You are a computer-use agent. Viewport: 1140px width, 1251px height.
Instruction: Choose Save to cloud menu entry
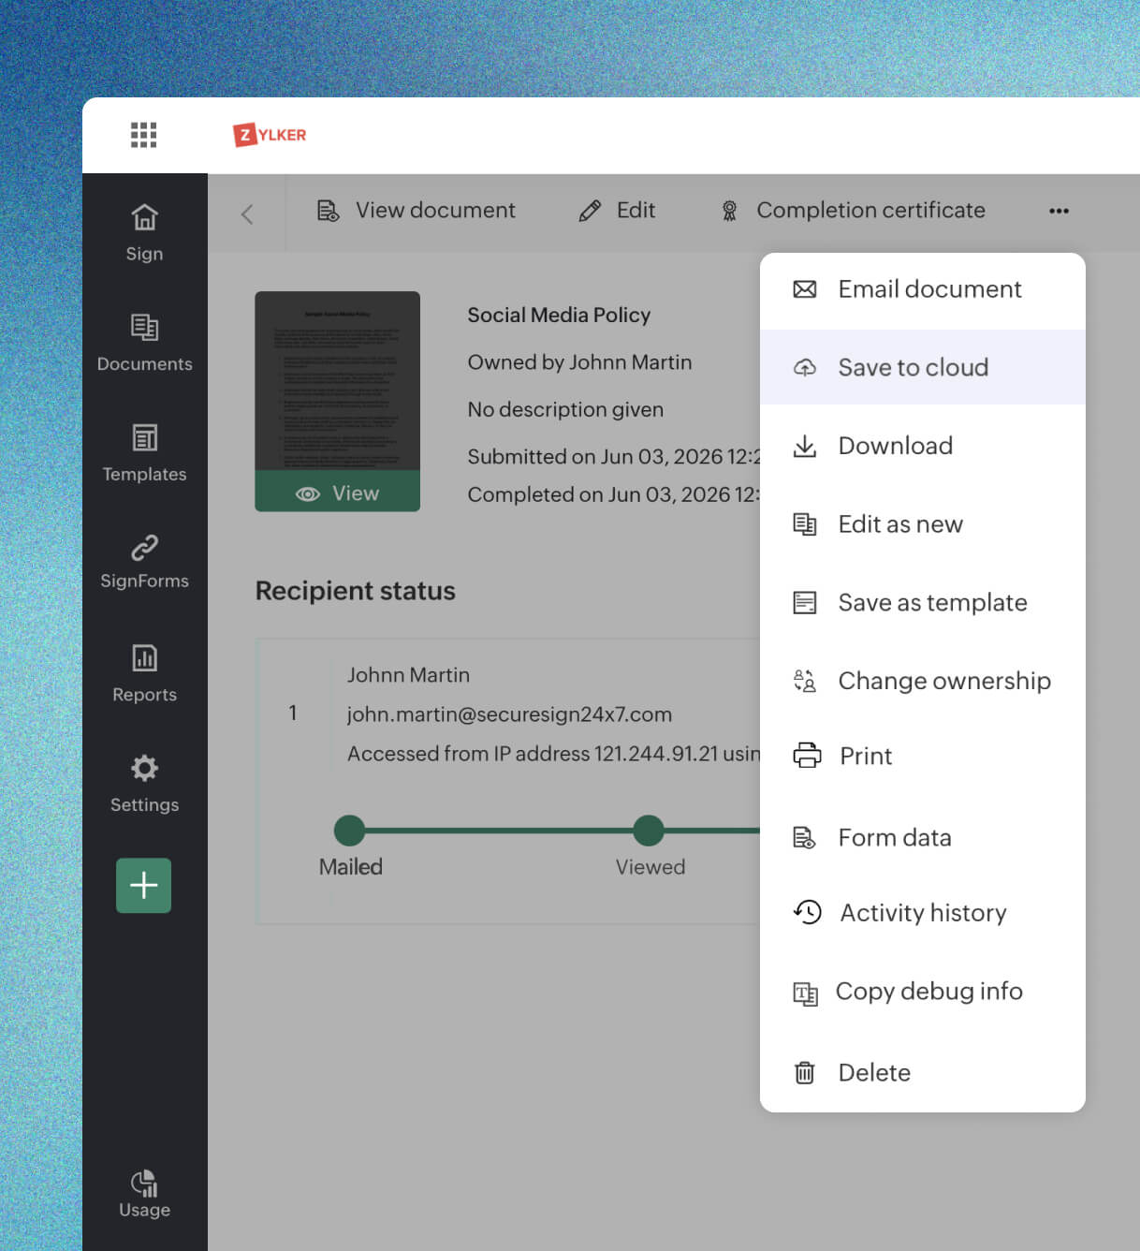923,367
